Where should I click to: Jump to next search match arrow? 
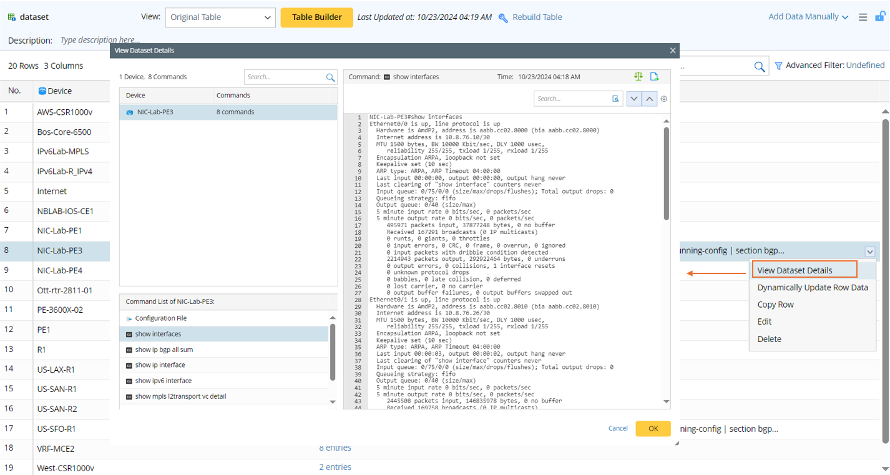[x=634, y=99]
